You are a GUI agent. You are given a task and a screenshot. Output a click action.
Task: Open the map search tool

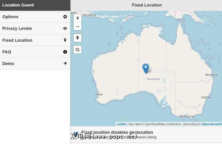78,50
